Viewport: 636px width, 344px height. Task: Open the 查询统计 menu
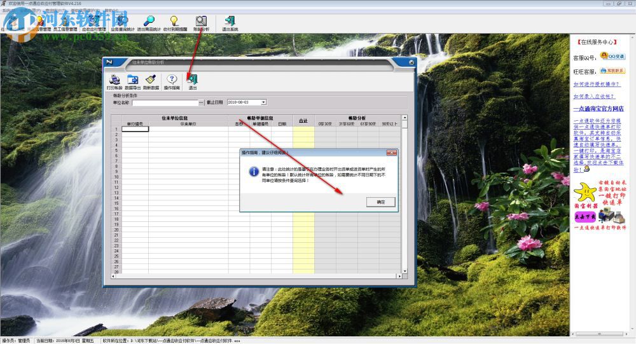pyautogui.click(x=57, y=11)
